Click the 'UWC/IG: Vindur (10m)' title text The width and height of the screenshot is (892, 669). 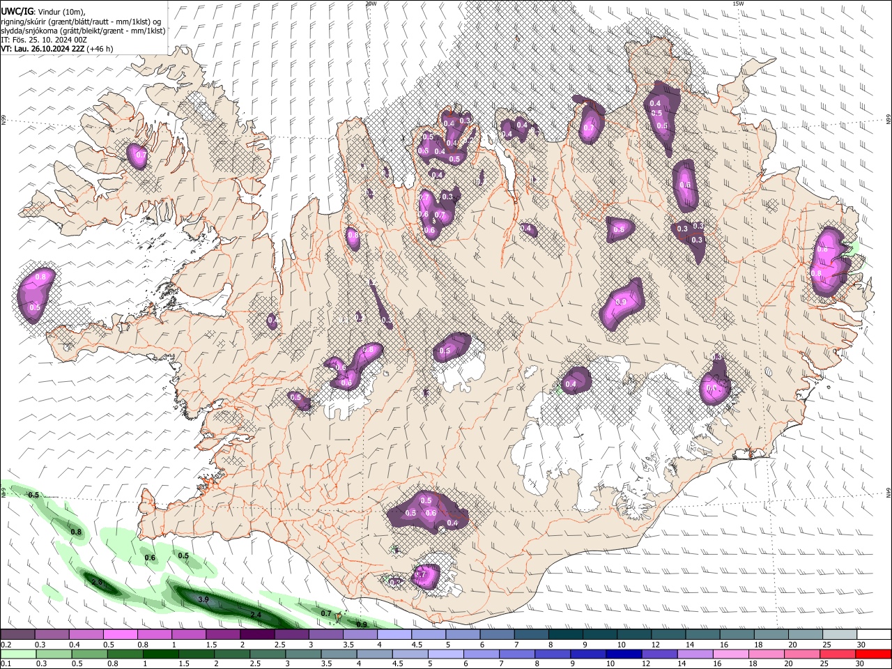[45, 12]
